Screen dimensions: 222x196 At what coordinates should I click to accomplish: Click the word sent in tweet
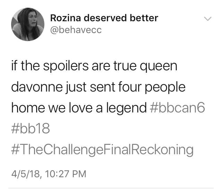coord(102,87)
